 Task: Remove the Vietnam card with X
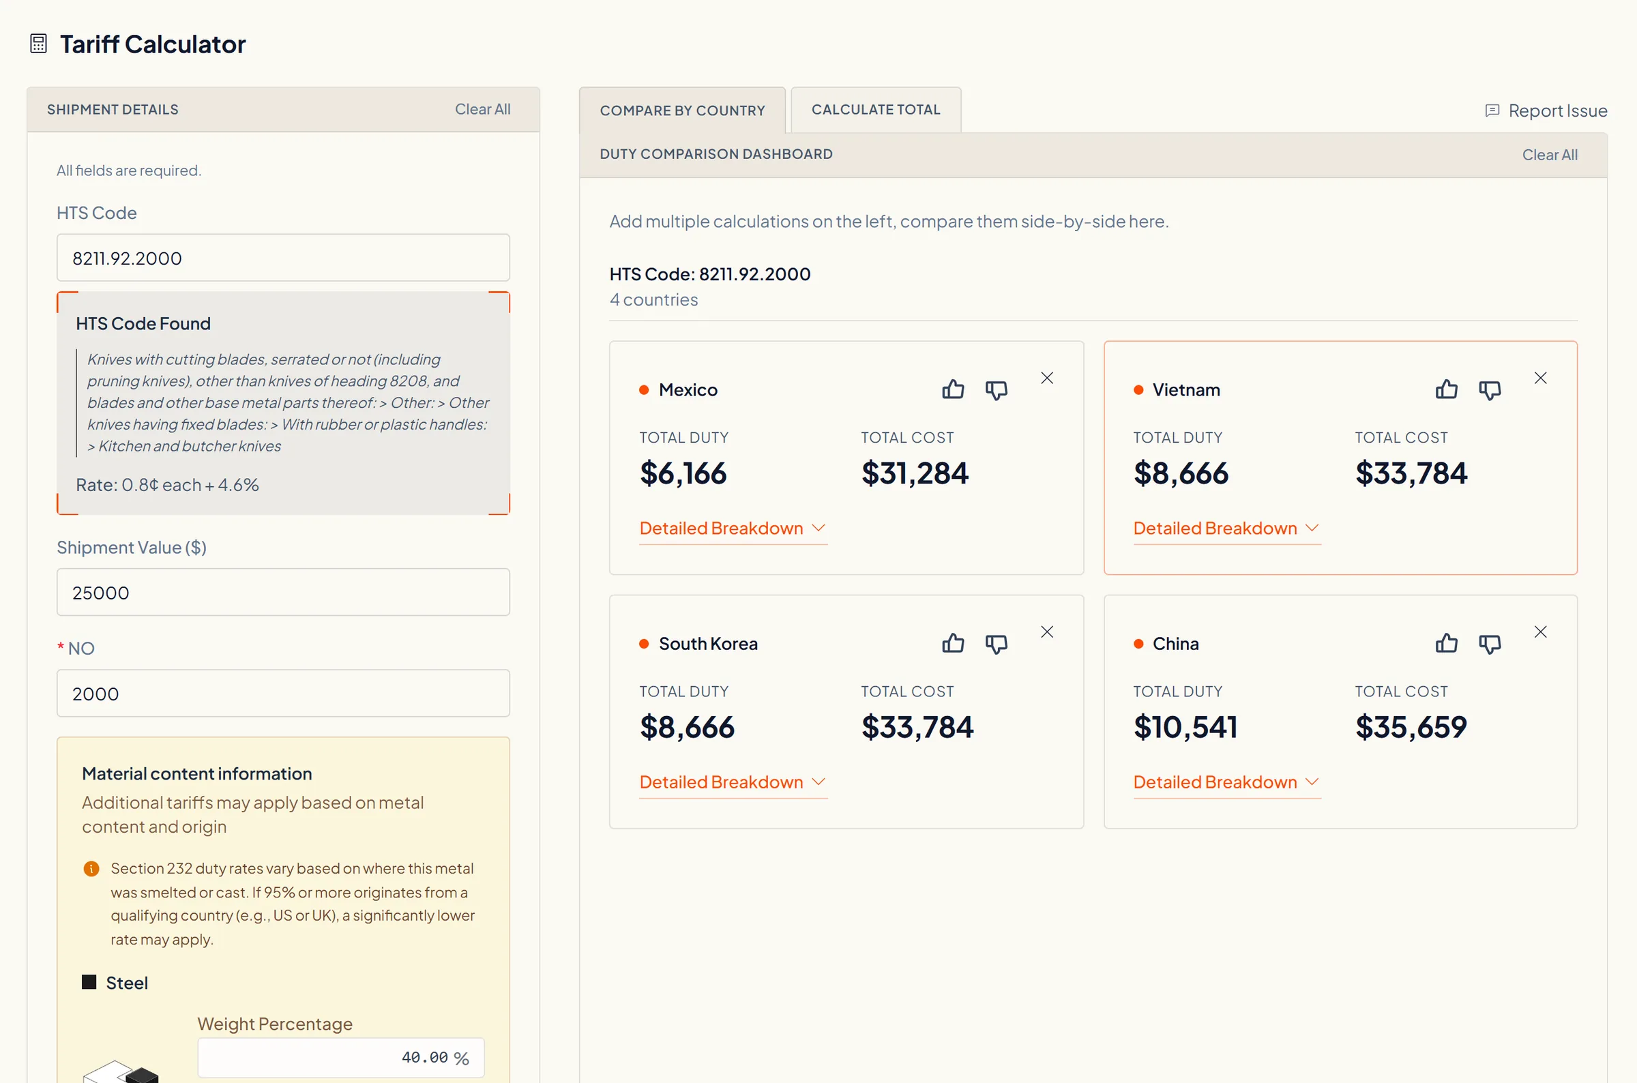pyautogui.click(x=1540, y=378)
